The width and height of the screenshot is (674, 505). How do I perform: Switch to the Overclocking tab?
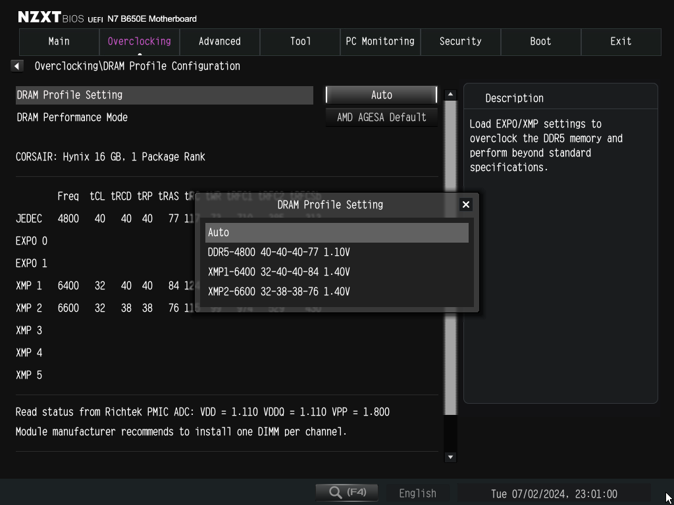click(x=140, y=41)
